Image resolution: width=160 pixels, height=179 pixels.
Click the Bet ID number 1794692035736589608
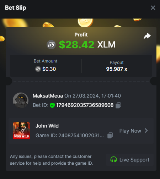click(85, 105)
